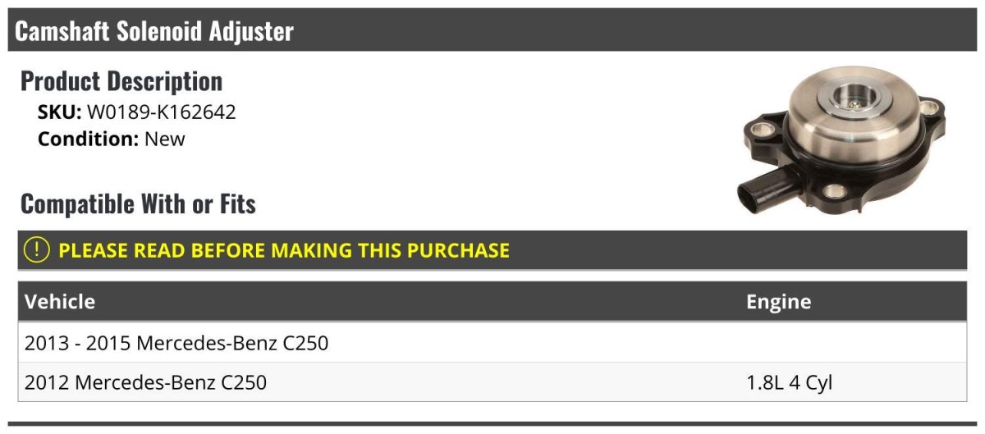The height and width of the screenshot is (434, 985).
Task: Click the Engine column header
Action: 778,301
